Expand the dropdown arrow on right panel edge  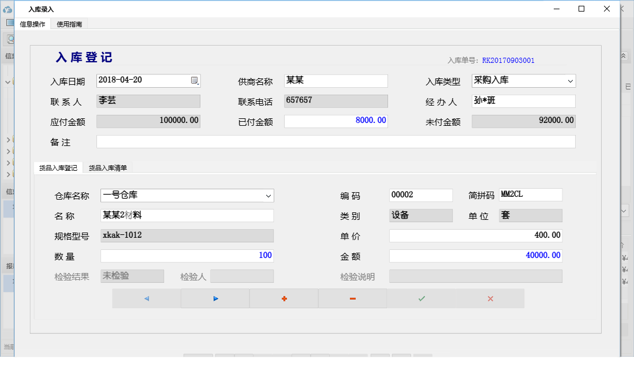tap(623, 211)
